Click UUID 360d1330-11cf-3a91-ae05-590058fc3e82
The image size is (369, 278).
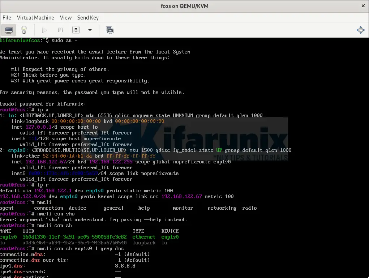[74, 237]
